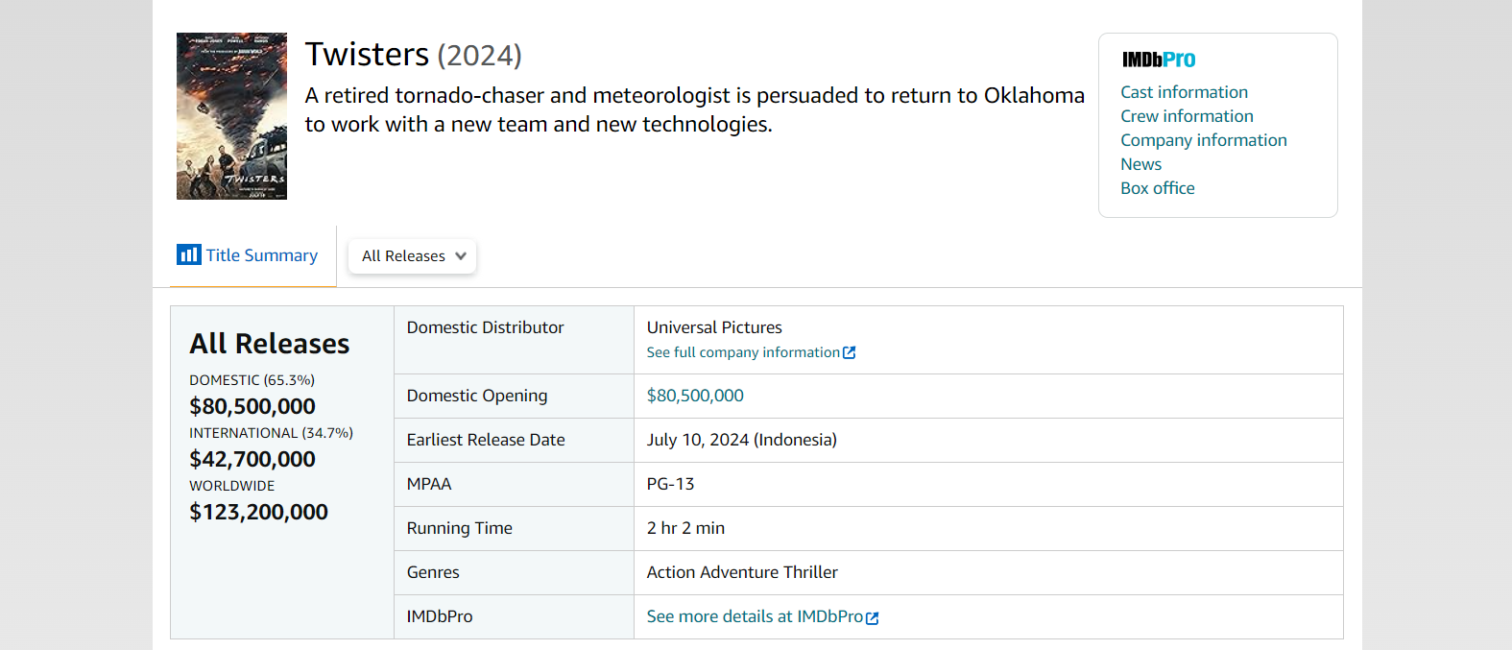The image size is (1512, 650).
Task: Click the Genres row label
Action: tap(433, 572)
